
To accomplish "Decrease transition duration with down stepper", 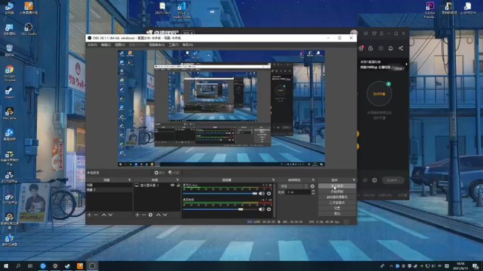I will (x=313, y=193).
